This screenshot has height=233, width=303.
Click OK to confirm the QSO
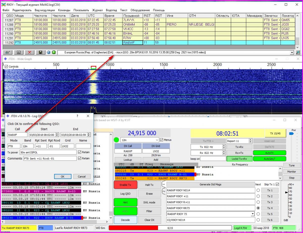tap(62, 177)
